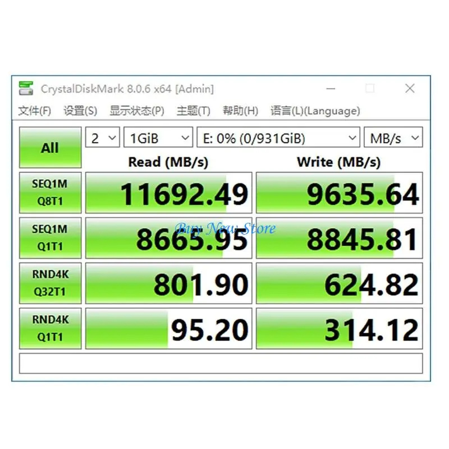Start the SEQ1M Q8T1 test
The height and width of the screenshot is (449, 449).
coord(51,193)
